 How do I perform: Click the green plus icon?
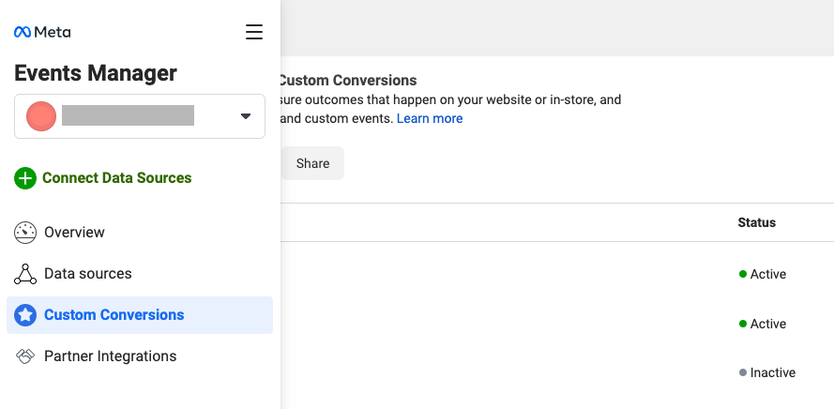pyautogui.click(x=25, y=178)
